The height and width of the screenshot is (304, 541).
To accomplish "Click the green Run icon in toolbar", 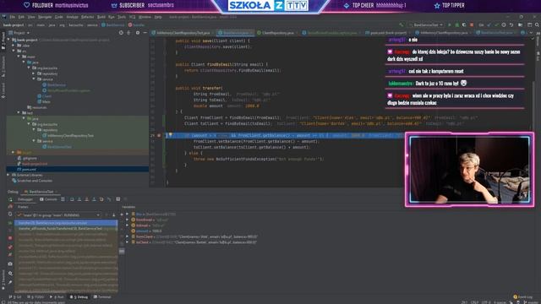I will [449, 24].
